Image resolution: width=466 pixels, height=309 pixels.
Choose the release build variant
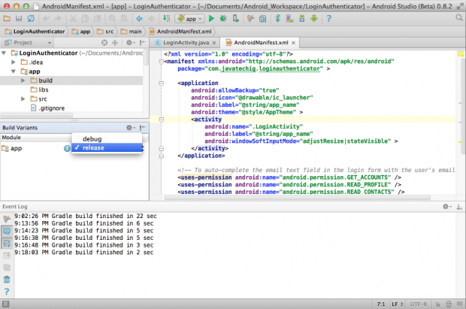pos(107,148)
